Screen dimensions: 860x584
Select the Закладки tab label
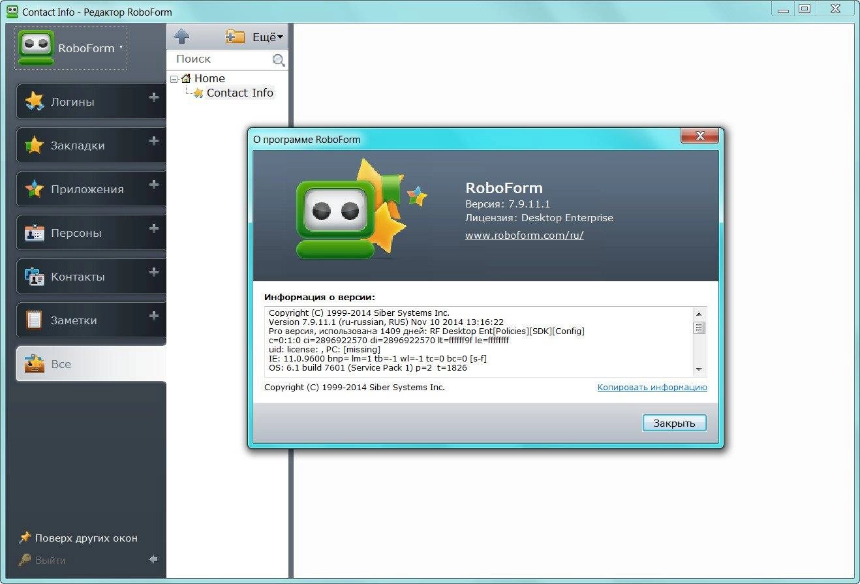click(78, 146)
